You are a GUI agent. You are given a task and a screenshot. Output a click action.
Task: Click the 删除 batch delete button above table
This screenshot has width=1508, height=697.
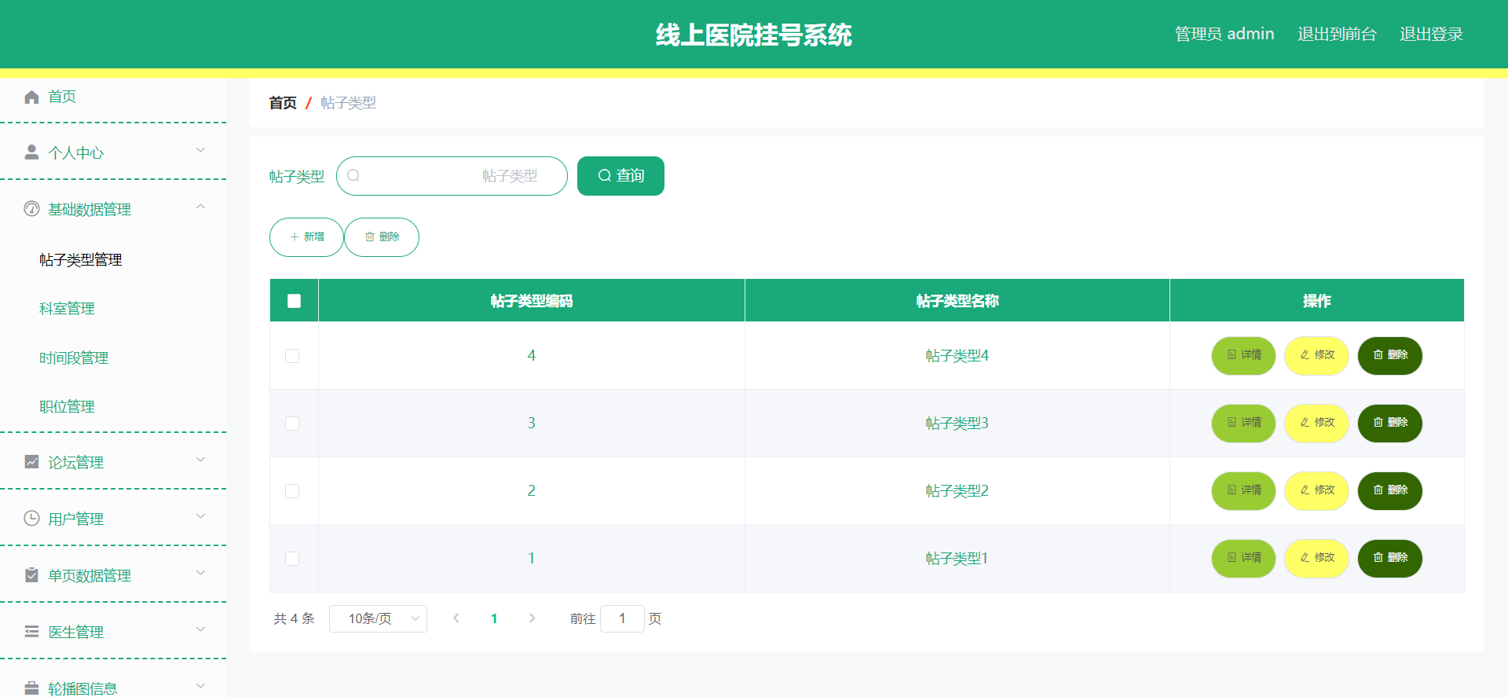pos(382,237)
